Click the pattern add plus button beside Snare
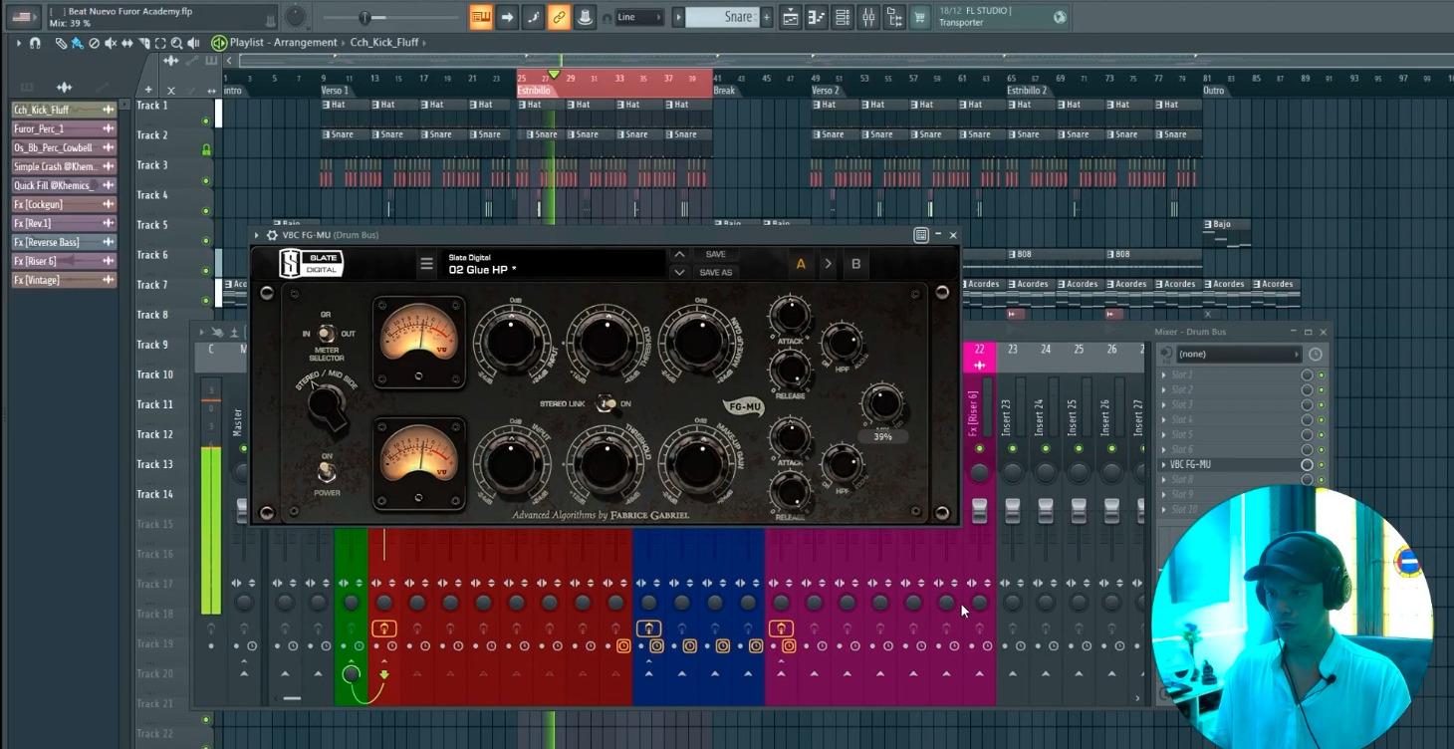 767,17
